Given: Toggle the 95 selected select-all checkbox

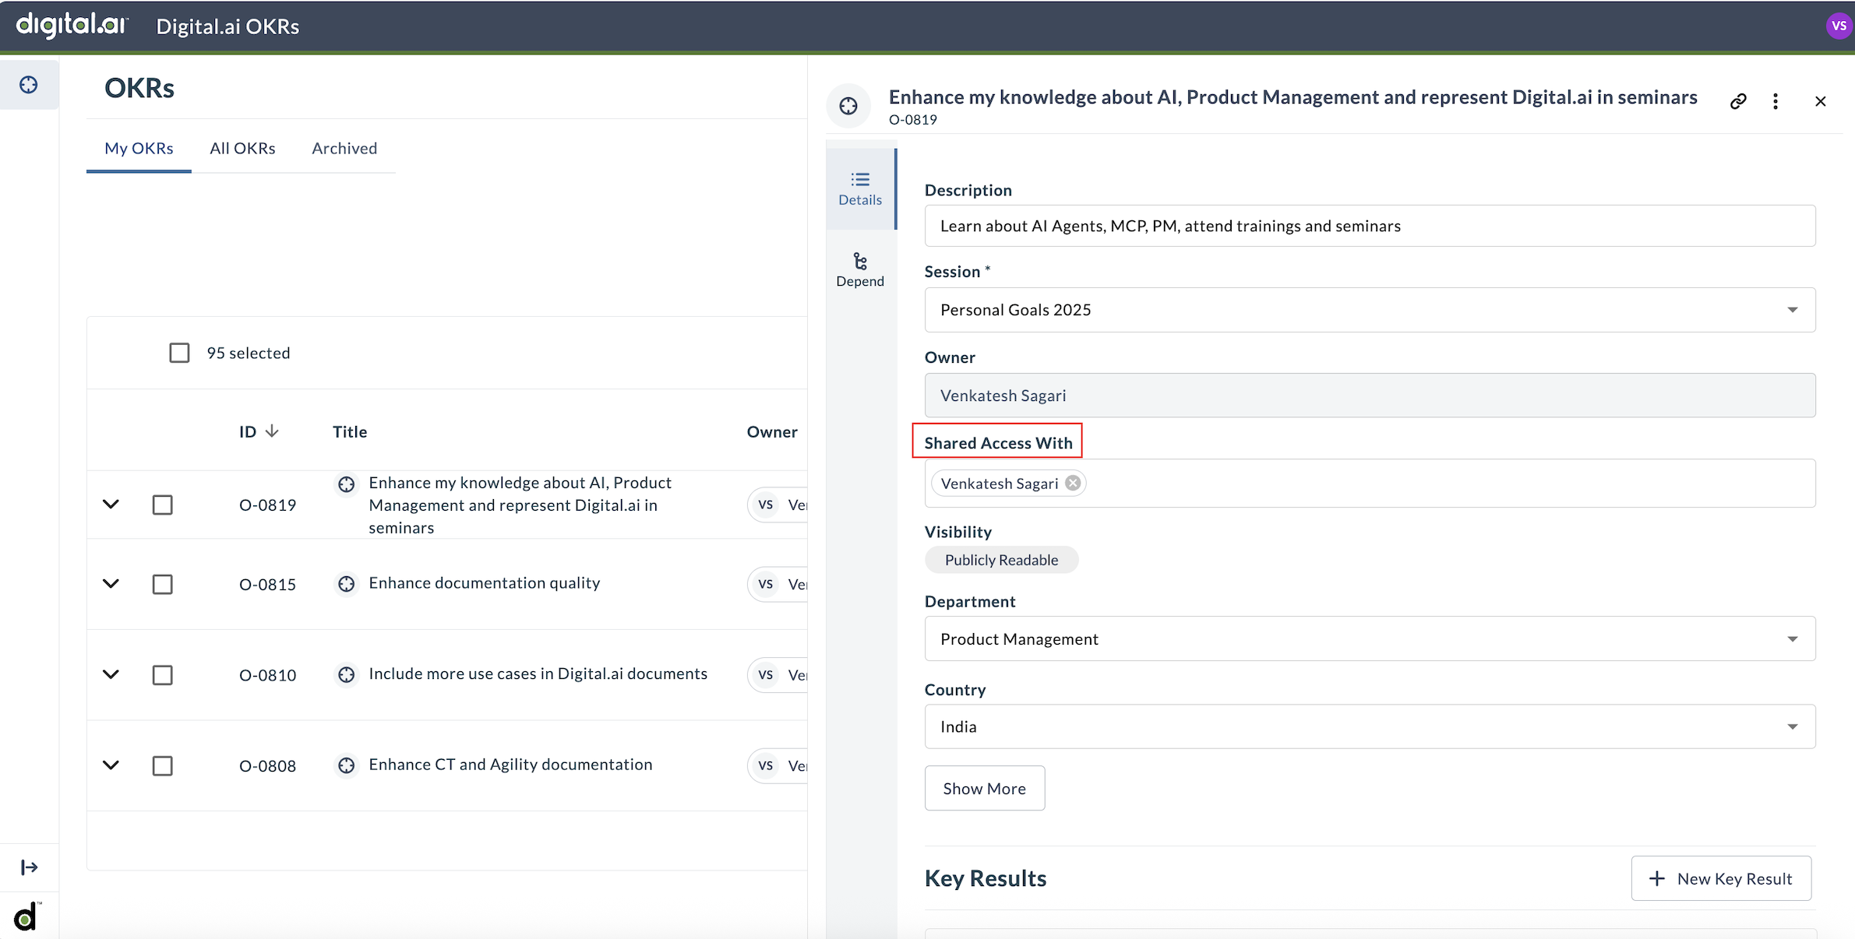Looking at the screenshot, I should coord(179,353).
